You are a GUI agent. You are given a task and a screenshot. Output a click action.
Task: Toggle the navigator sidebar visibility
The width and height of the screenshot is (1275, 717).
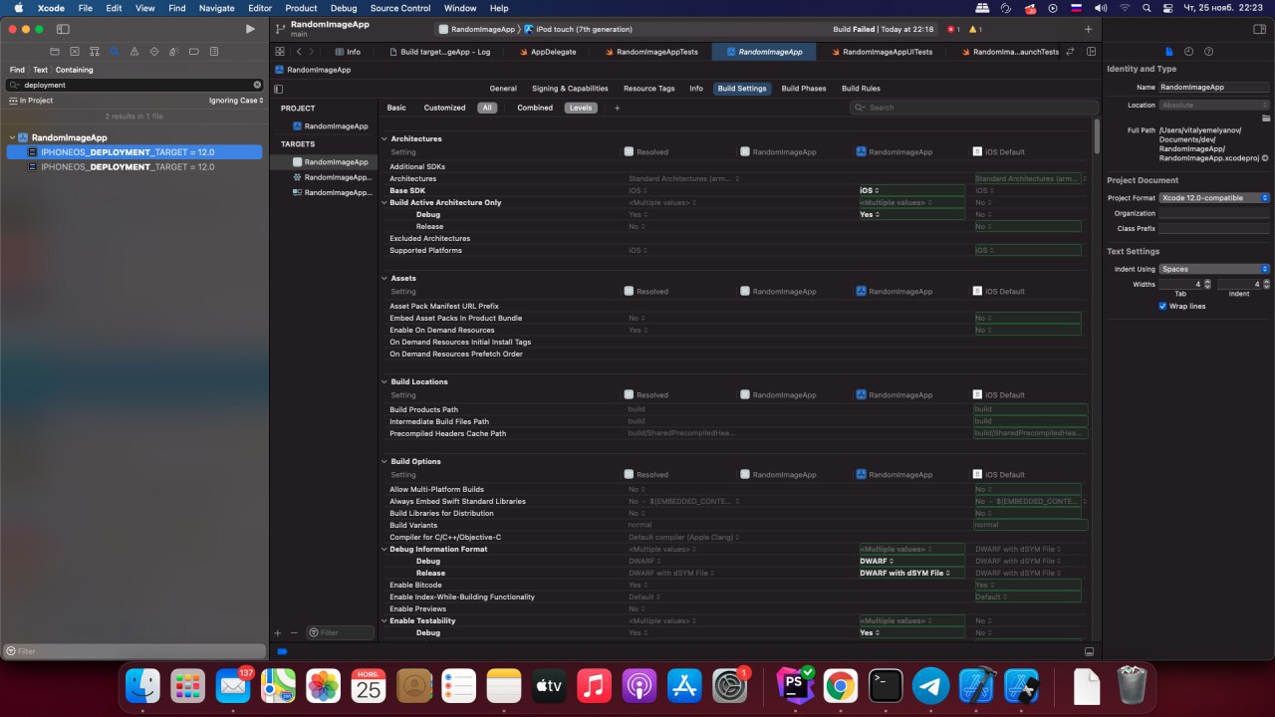tap(63, 29)
